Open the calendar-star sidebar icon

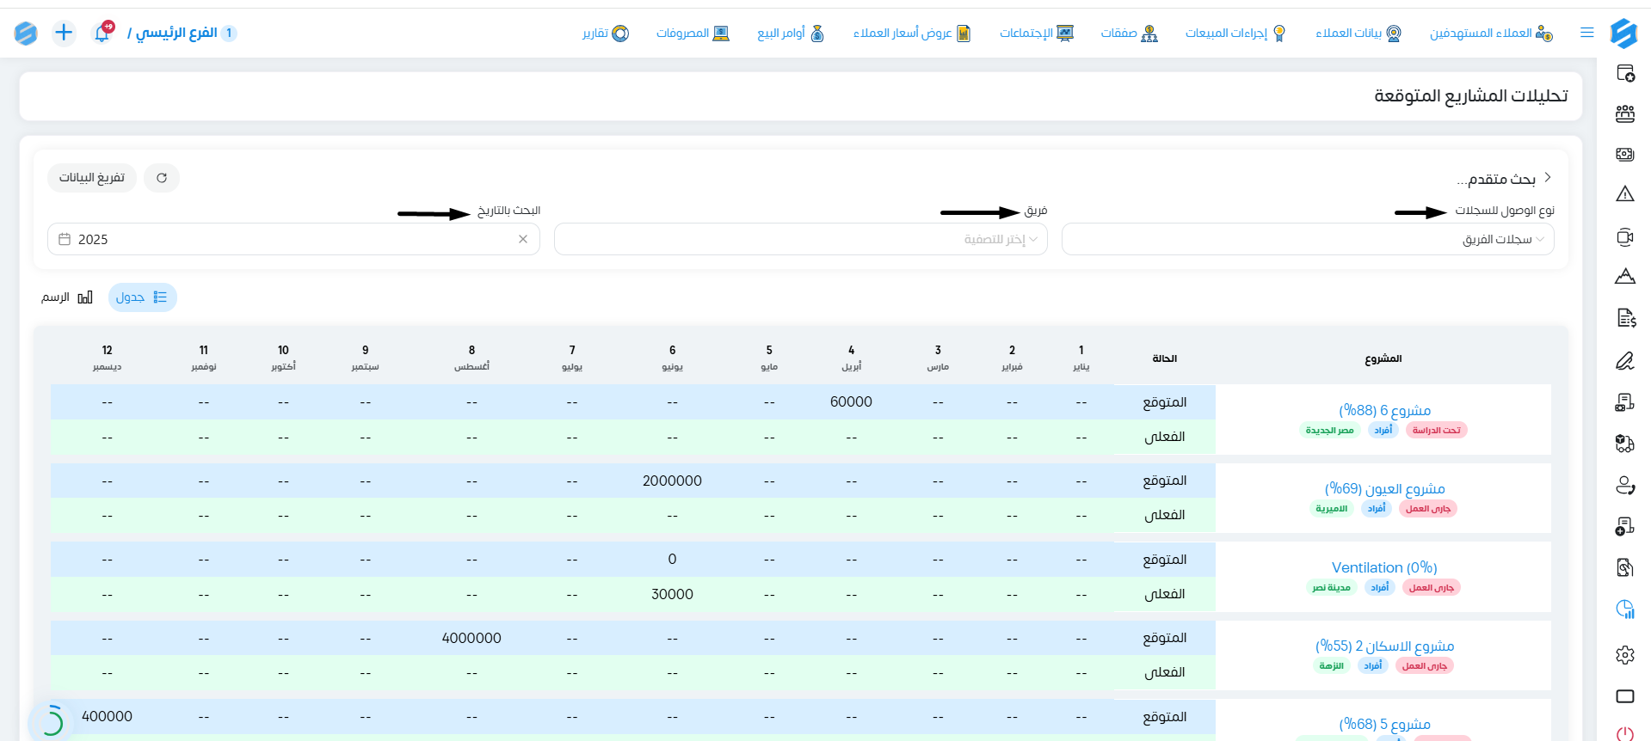1625,73
